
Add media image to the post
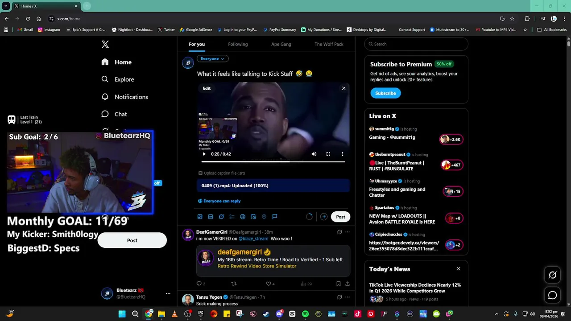coord(200,217)
